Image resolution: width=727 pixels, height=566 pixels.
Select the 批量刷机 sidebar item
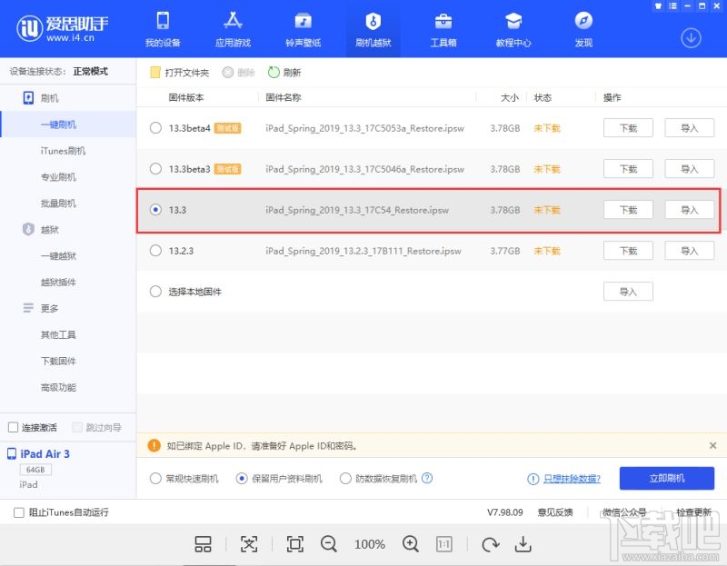click(x=58, y=203)
